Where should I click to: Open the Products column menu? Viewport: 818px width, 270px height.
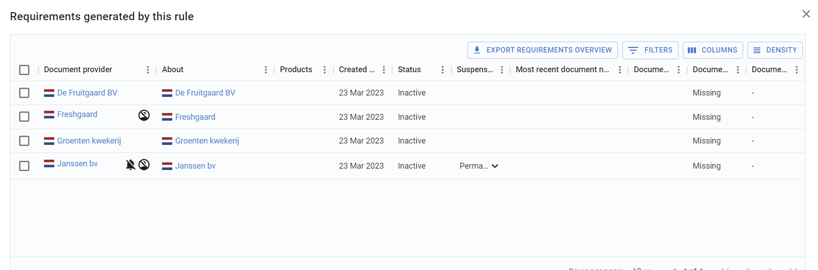[324, 70]
